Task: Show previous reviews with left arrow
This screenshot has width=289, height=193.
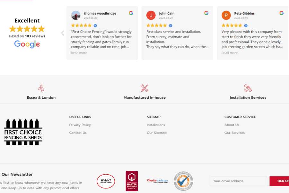Action: click(x=63, y=33)
